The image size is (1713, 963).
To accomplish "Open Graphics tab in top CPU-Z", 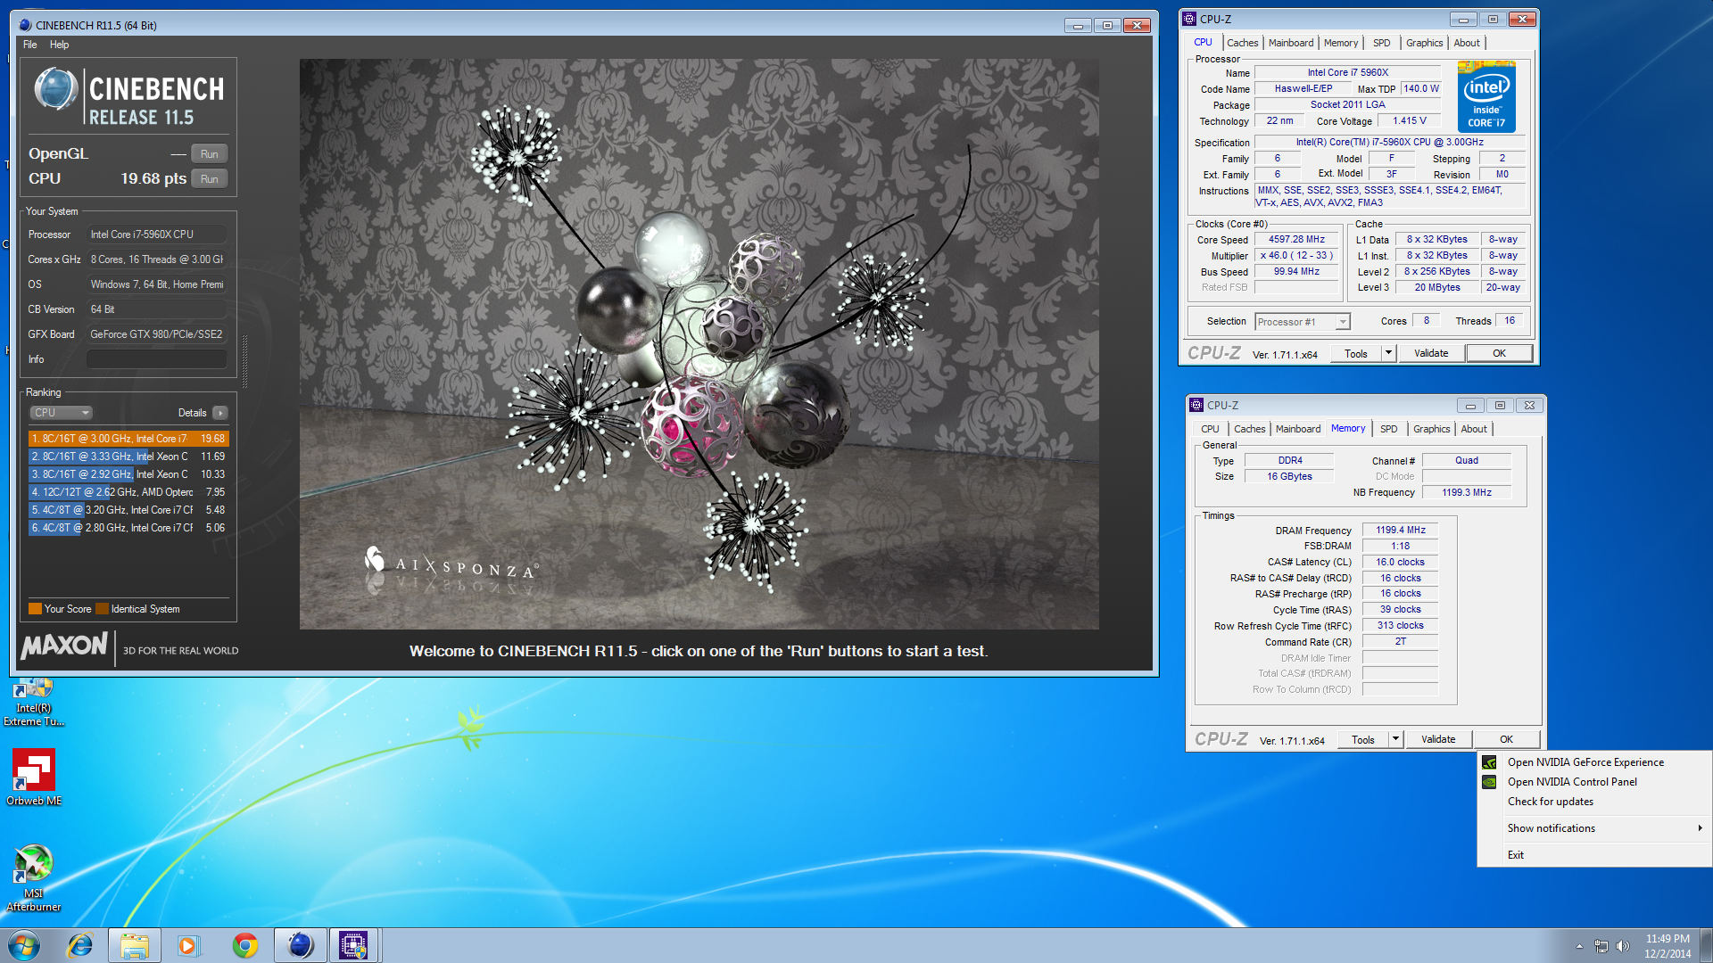I will click(1424, 43).
